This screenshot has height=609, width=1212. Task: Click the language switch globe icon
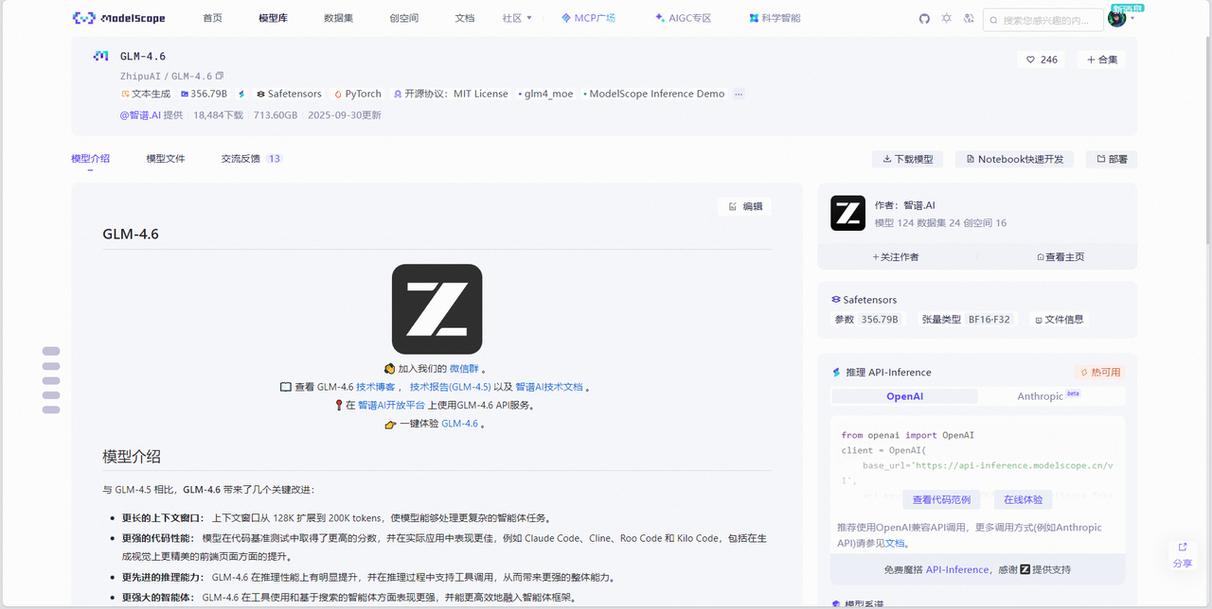[969, 18]
